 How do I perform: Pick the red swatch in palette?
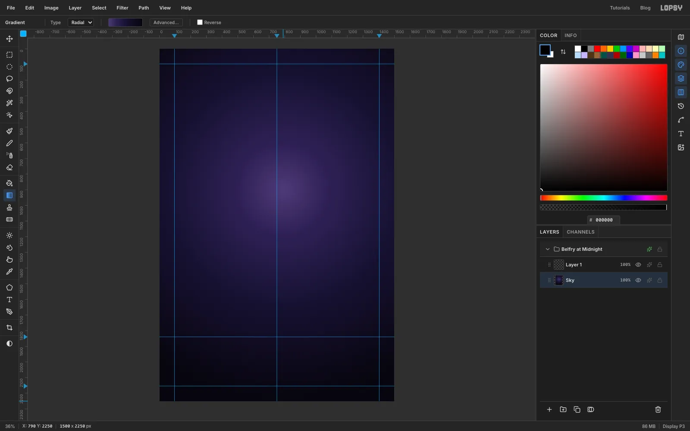[597, 49]
